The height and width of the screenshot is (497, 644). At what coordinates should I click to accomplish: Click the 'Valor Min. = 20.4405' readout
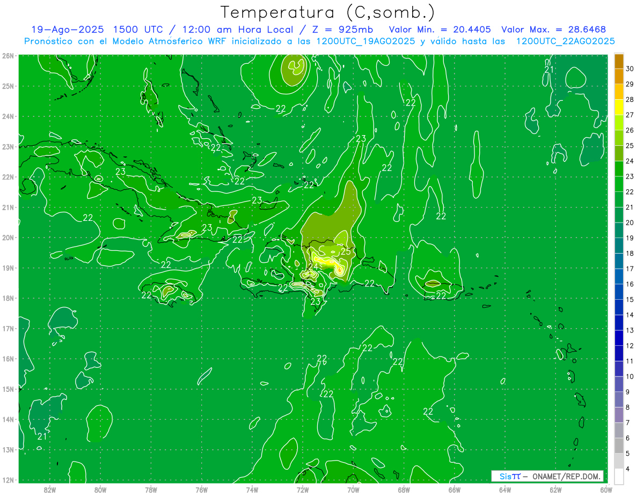click(440, 29)
